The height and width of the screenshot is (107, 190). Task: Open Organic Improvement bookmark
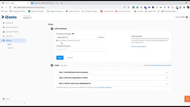36,11
